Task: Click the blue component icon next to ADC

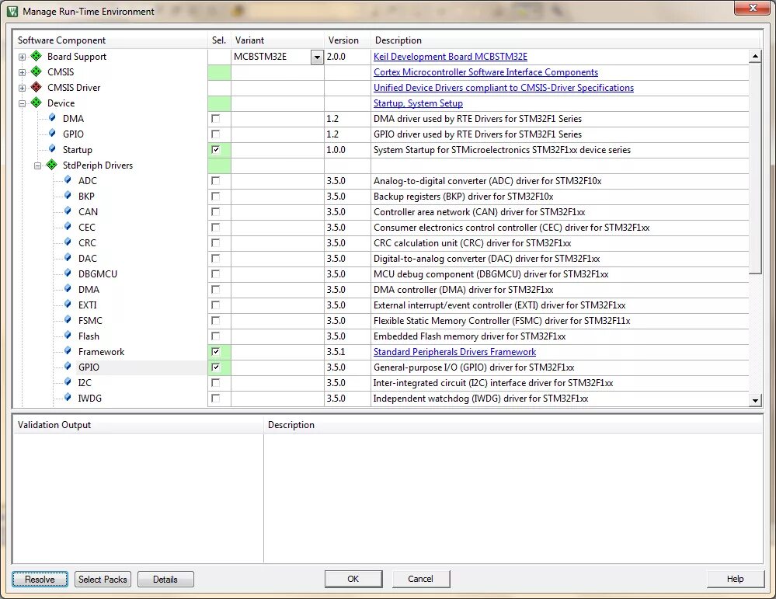Action: point(68,180)
